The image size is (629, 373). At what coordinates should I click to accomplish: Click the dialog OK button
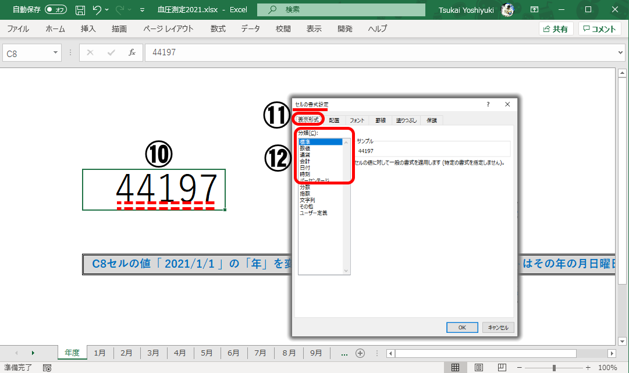pos(462,327)
